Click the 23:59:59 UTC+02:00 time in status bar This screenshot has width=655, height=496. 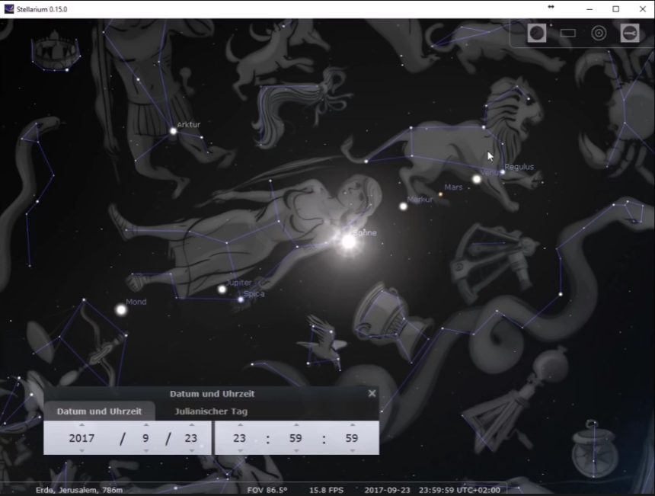click(459, 490)
